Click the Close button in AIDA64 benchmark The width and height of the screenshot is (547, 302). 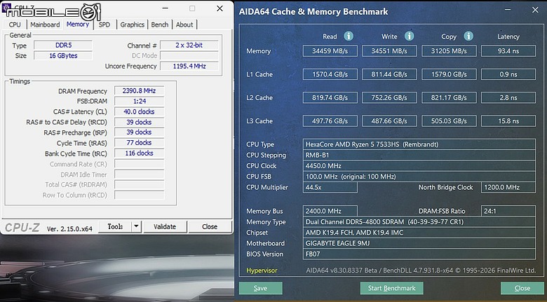(x=522, y=288)
